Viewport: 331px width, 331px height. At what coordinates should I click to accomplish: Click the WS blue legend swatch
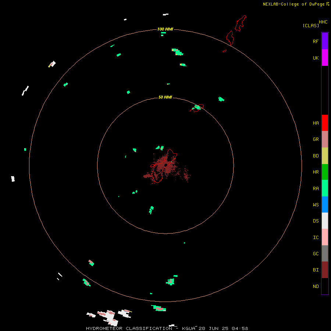click(325, 204)
